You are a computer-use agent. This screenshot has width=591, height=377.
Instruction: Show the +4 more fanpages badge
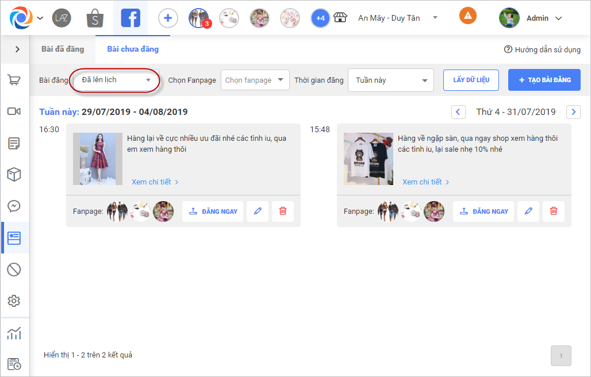point(320,18)
